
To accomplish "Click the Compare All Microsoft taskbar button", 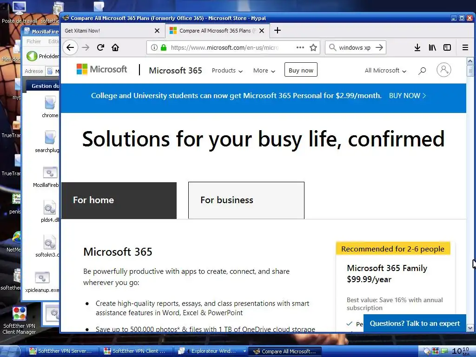I will (285, 351).
